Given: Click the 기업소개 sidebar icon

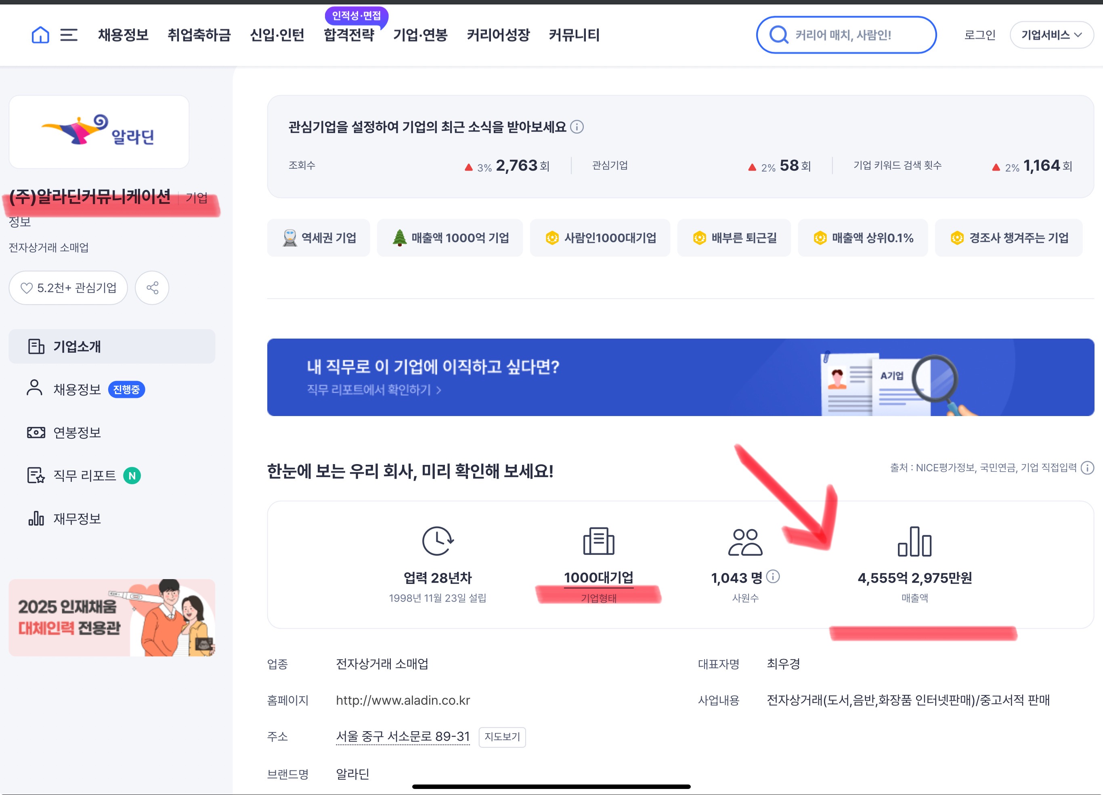Looking at the screenshot, I should (x=36, y=346).
